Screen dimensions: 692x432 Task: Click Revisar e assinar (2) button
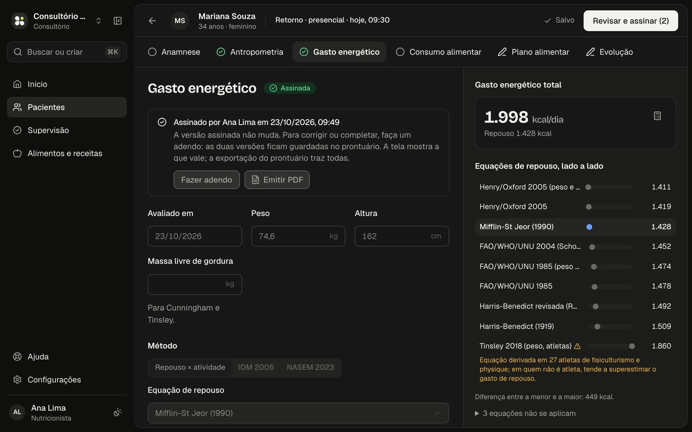[x=631, y=21]
